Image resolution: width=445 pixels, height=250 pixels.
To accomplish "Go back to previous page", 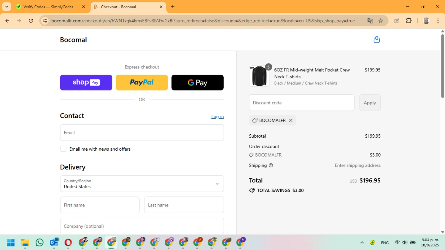I will pyautogui.click(x=7, y=21).
